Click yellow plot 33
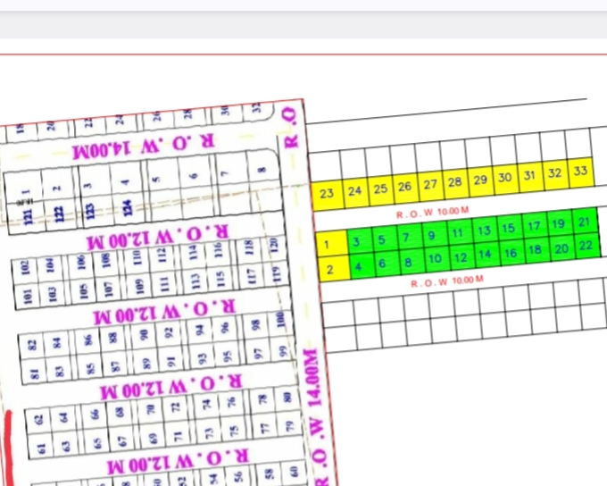607x486 pixels. tap(581, 172)
